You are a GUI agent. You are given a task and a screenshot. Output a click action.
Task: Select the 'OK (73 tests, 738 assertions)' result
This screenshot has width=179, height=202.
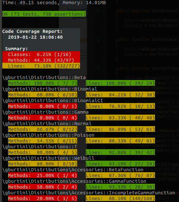(x=44, y=14)
